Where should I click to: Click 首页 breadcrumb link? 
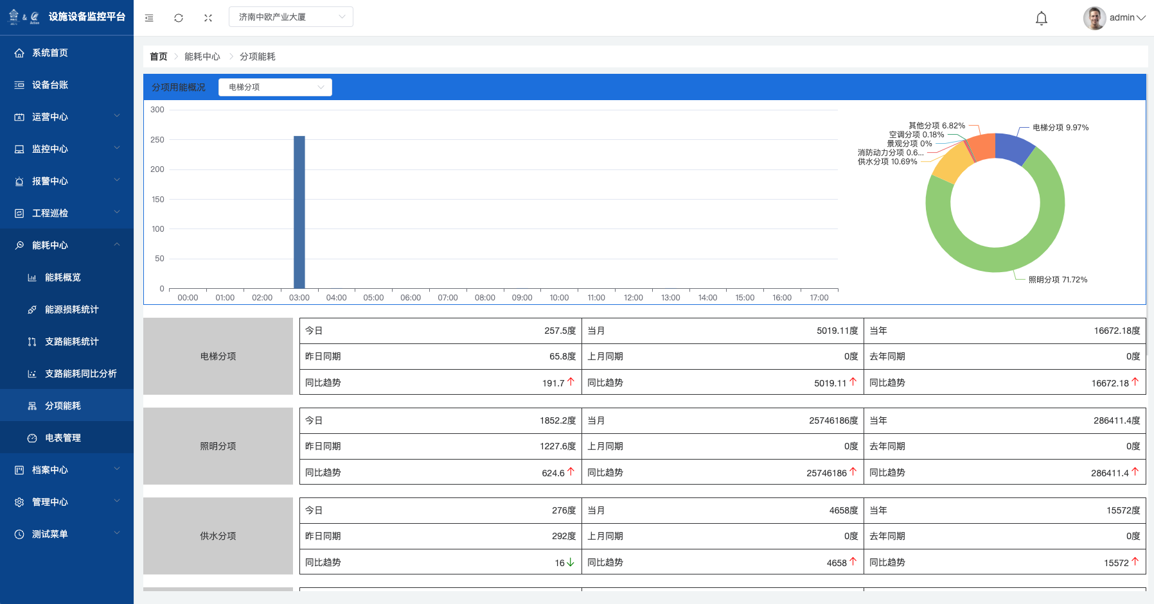coord(158,56)
